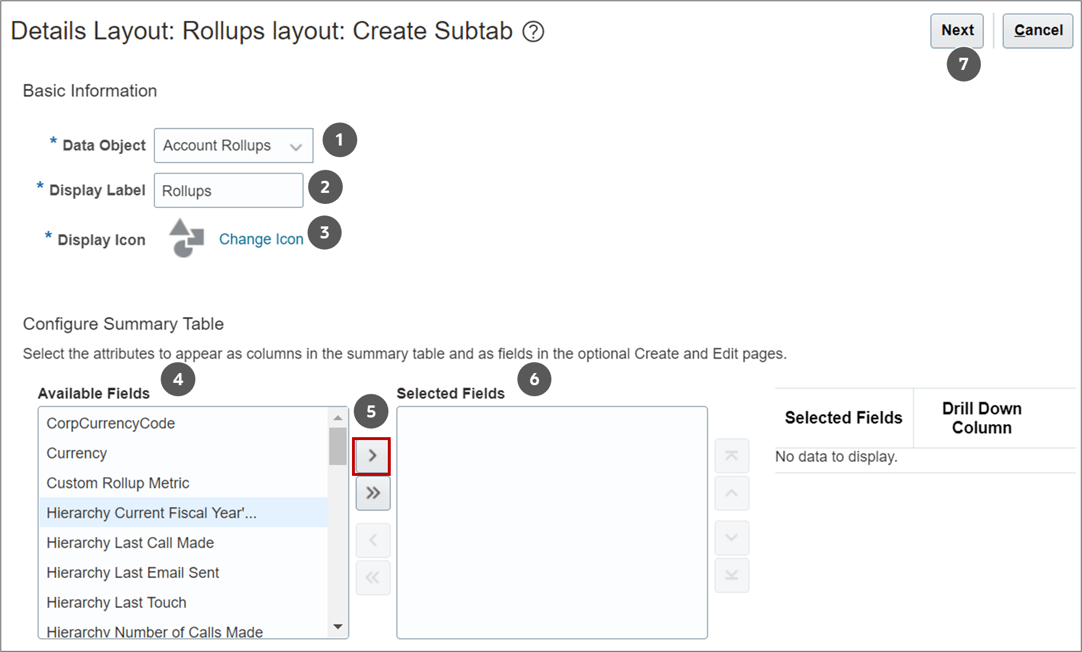Click move down reorder button
1082x652 pixels.
pyautogui.click(x=731, y=538)
